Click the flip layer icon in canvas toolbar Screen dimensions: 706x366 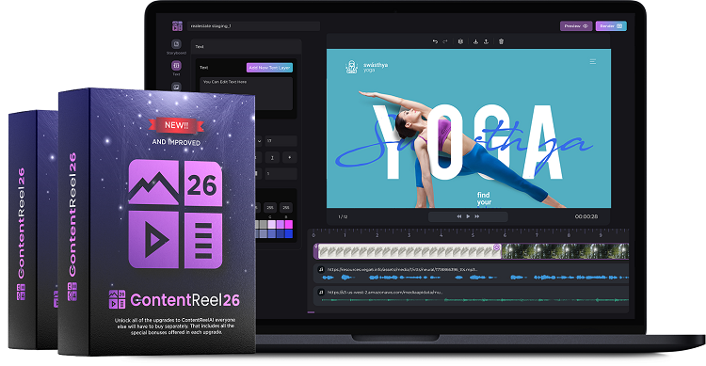460,41
